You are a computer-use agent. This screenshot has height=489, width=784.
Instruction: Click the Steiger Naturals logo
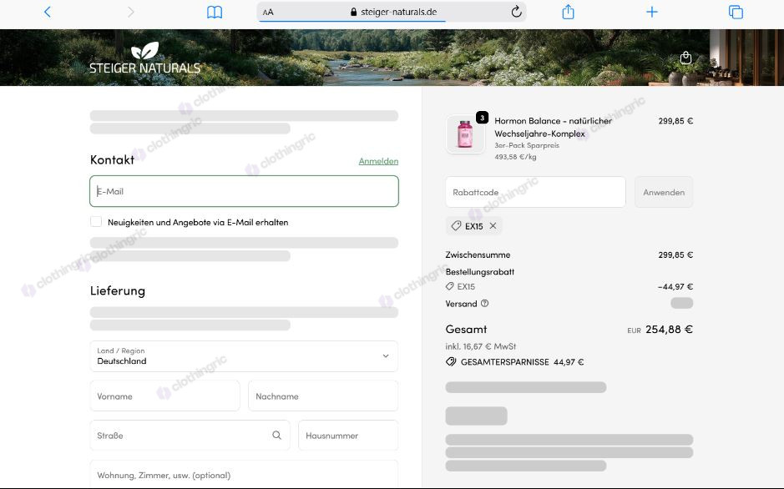tap(144, 58)
